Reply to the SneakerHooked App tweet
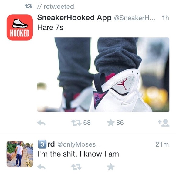Screen dimensions: 176x176 (41, 123)
